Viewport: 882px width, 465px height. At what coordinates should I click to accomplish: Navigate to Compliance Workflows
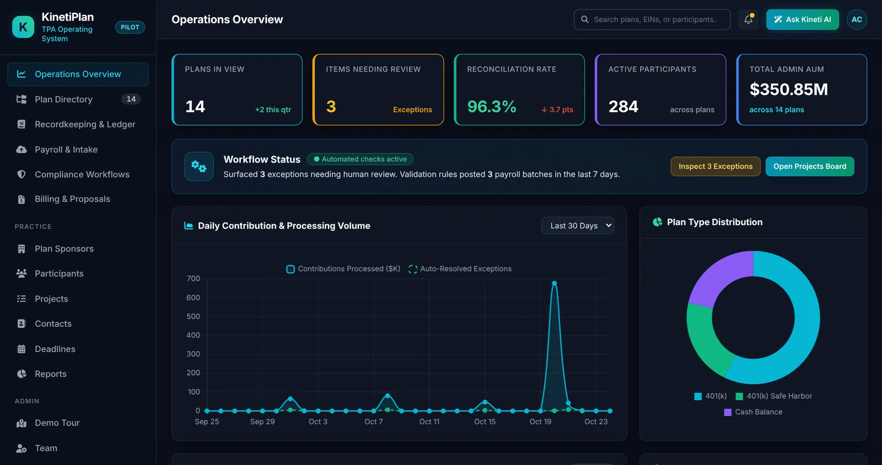tap(78, 174)
